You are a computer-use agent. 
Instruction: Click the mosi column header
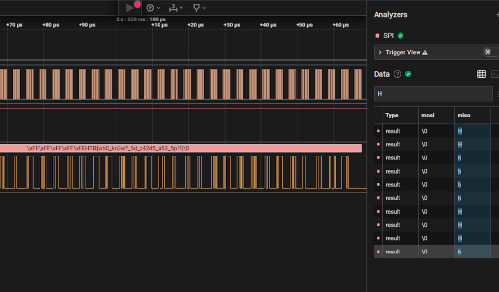pos(428,116)
